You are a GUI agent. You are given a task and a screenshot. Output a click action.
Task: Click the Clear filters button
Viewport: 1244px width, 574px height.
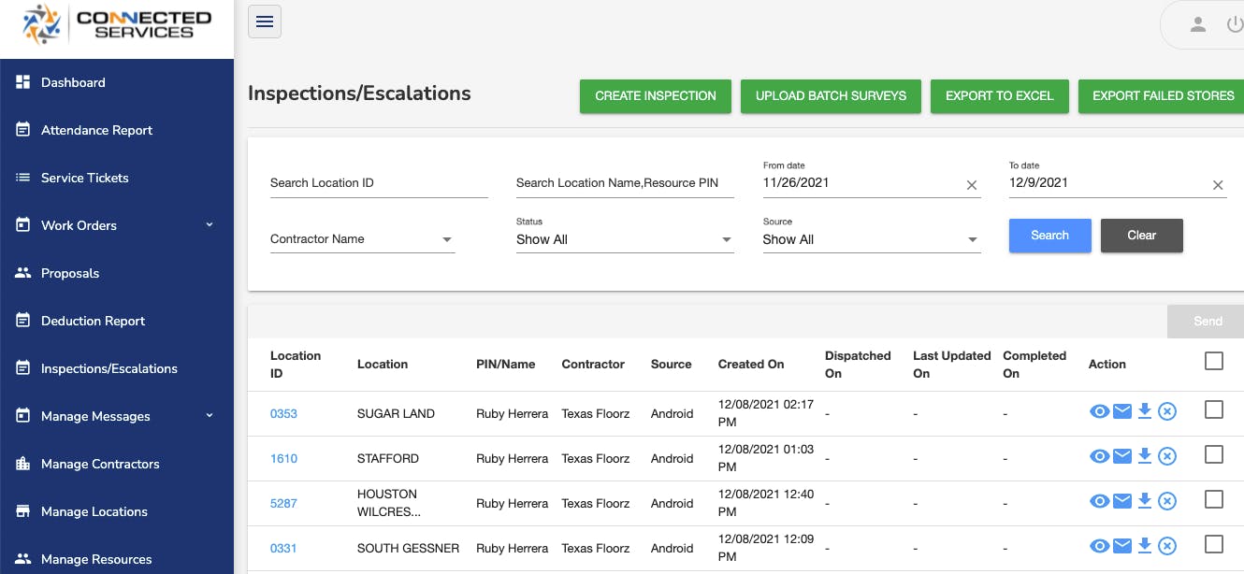1141,236
